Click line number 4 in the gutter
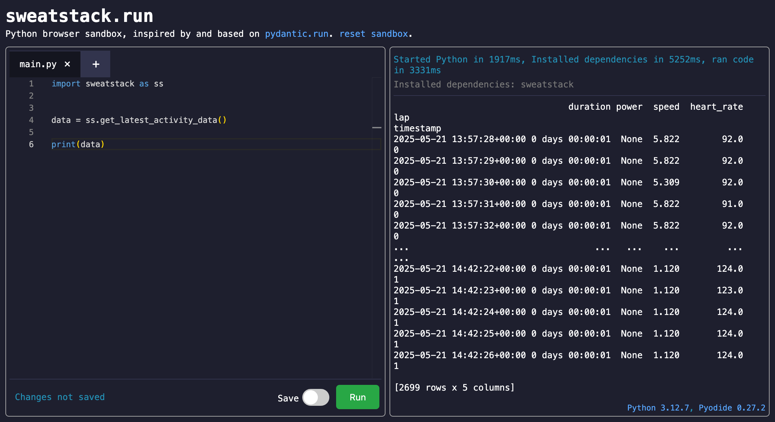Screen dimensions: 775x422 pyautogui.click(x=31, y=120)
